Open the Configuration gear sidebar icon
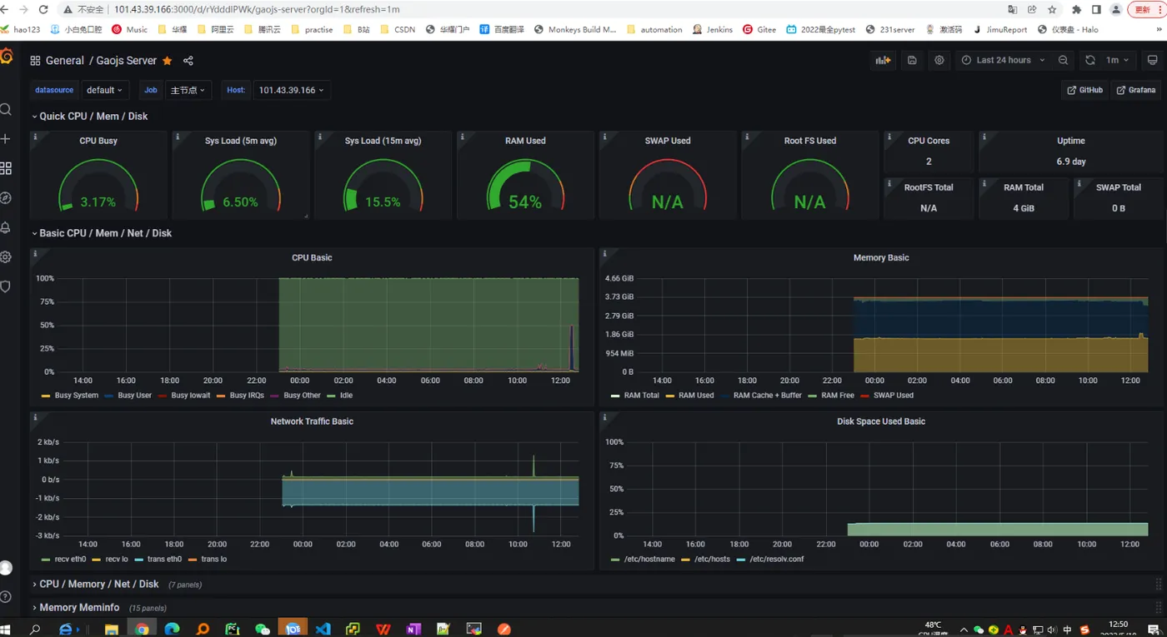 (x=5, y=257)
